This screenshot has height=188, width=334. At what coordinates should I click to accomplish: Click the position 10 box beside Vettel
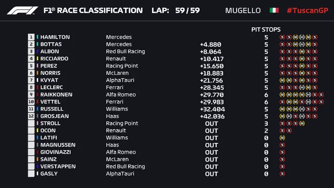[x=31, y=102]
